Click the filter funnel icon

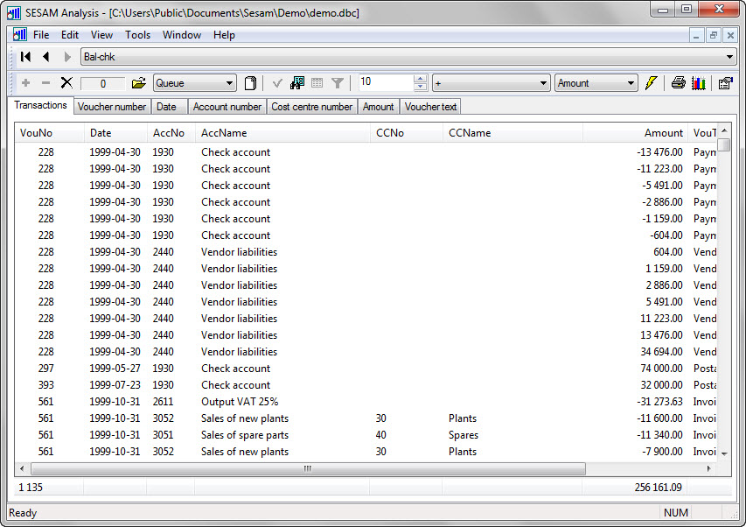tap(338, 84)
